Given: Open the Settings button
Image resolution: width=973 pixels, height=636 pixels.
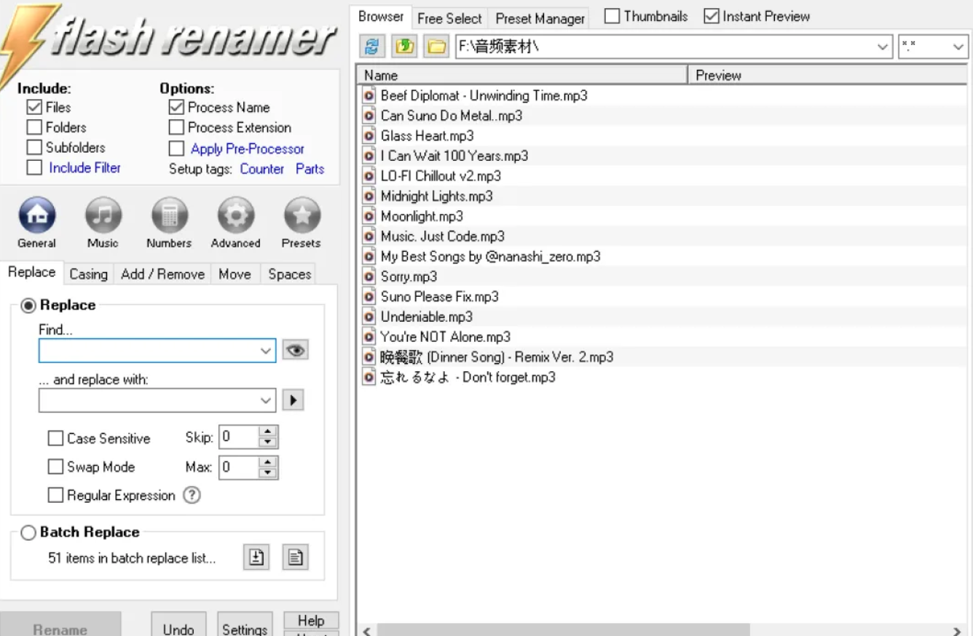Looking at the screenshot, I should click(245, 626).
